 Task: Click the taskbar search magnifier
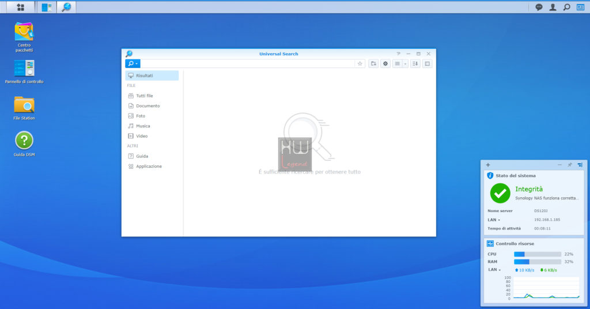point(567,7)
